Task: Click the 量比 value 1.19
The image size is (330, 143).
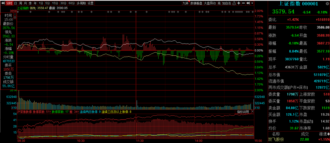Action: click(x=326, y=59)
